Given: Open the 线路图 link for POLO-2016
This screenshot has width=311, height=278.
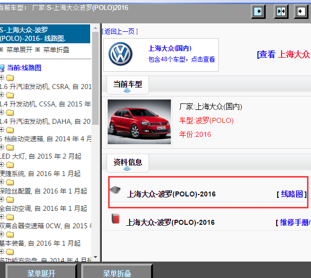Looking at the screenshot, I should click(x=292, y=194).
